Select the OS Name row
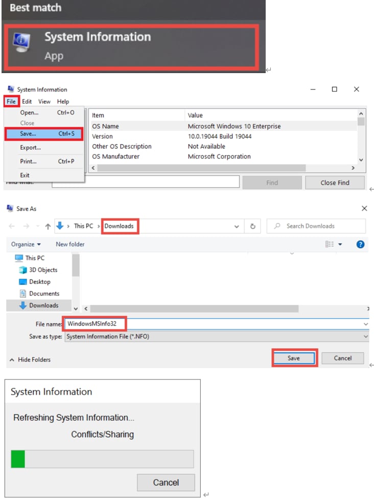 point(224,126)
